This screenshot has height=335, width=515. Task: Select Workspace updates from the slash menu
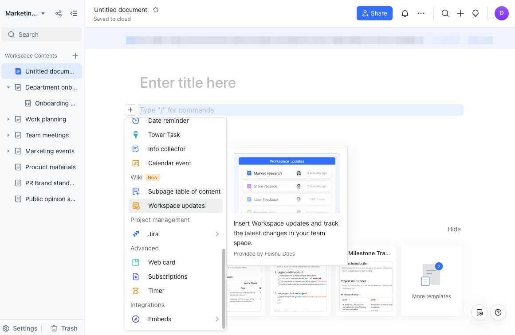(x=176, y=205)
